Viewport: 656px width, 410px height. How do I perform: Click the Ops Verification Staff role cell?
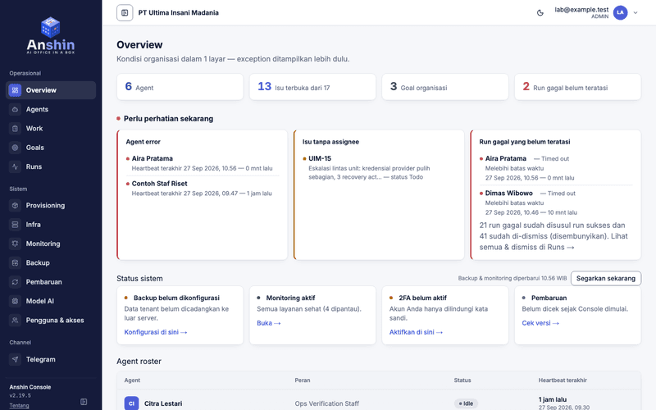[x=326, y=403]
